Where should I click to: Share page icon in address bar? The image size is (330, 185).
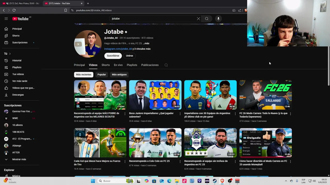point(240,10)
